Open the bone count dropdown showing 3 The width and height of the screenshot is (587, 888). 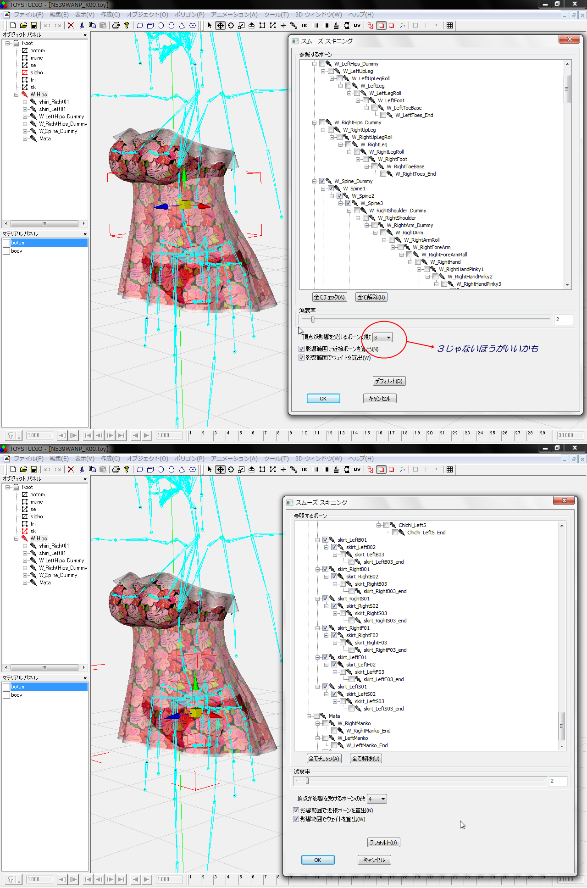pos(382,338)
